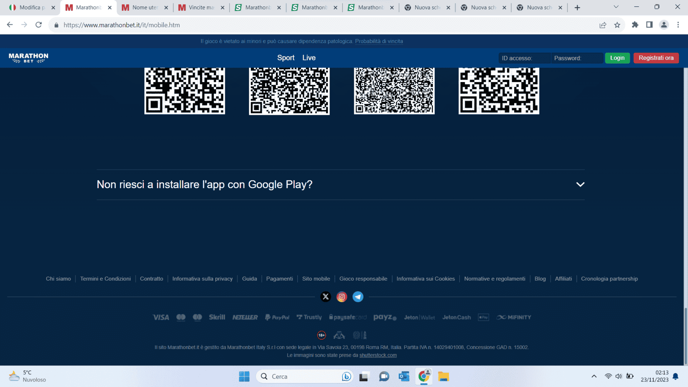Focus the ID accesso input field
This screenshot has height=387, width=688.
(524, 58)
